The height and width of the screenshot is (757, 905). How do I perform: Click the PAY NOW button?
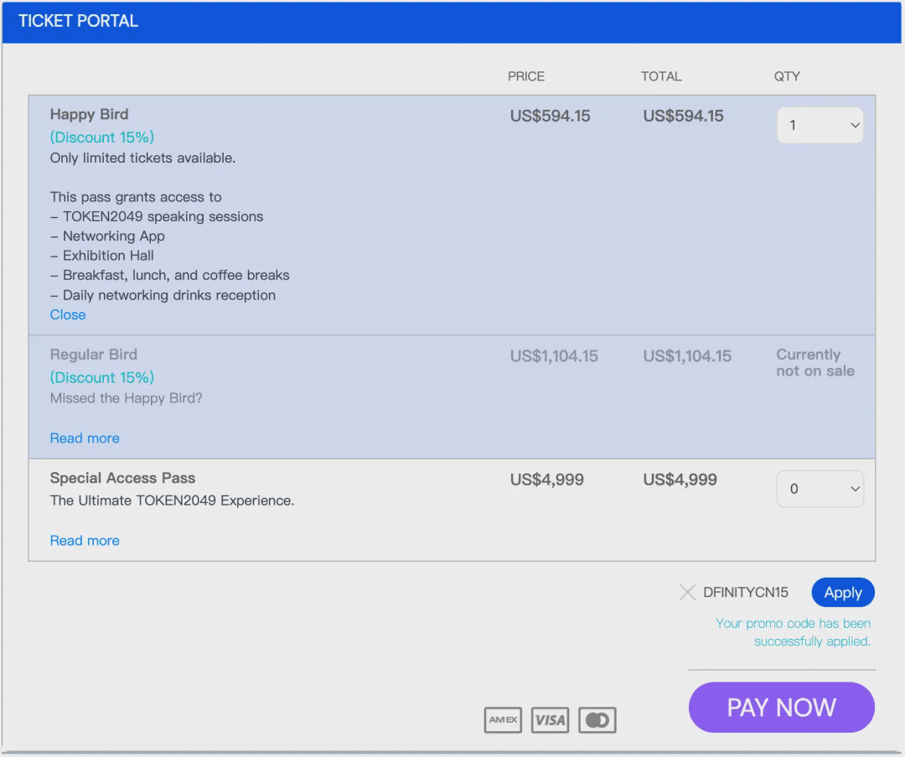(782, 708)
